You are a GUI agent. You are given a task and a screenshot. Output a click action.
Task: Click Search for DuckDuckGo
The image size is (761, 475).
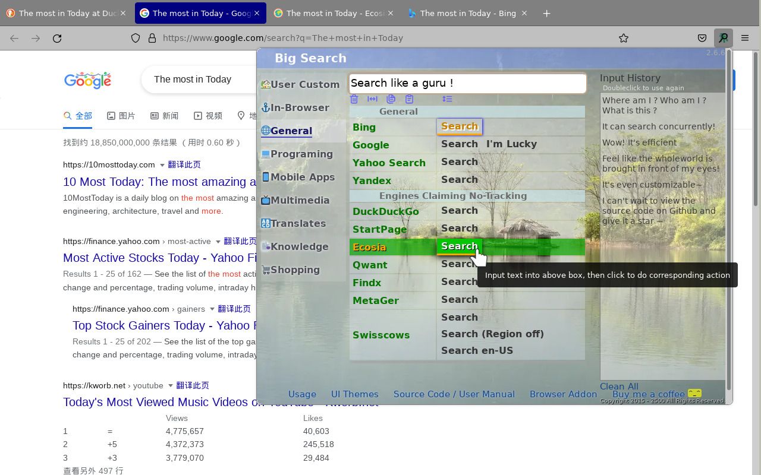point(460,210)
